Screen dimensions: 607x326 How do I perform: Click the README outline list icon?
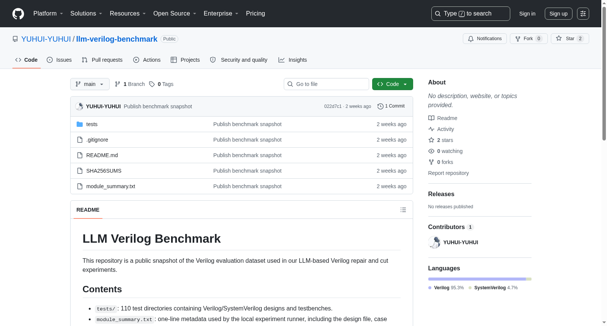point(403,210)
